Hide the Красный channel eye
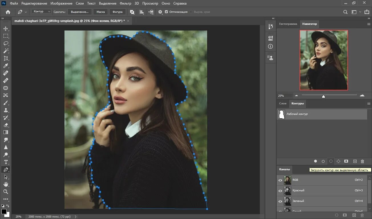This screenshot has width=372, height=219. pos(280,190)
